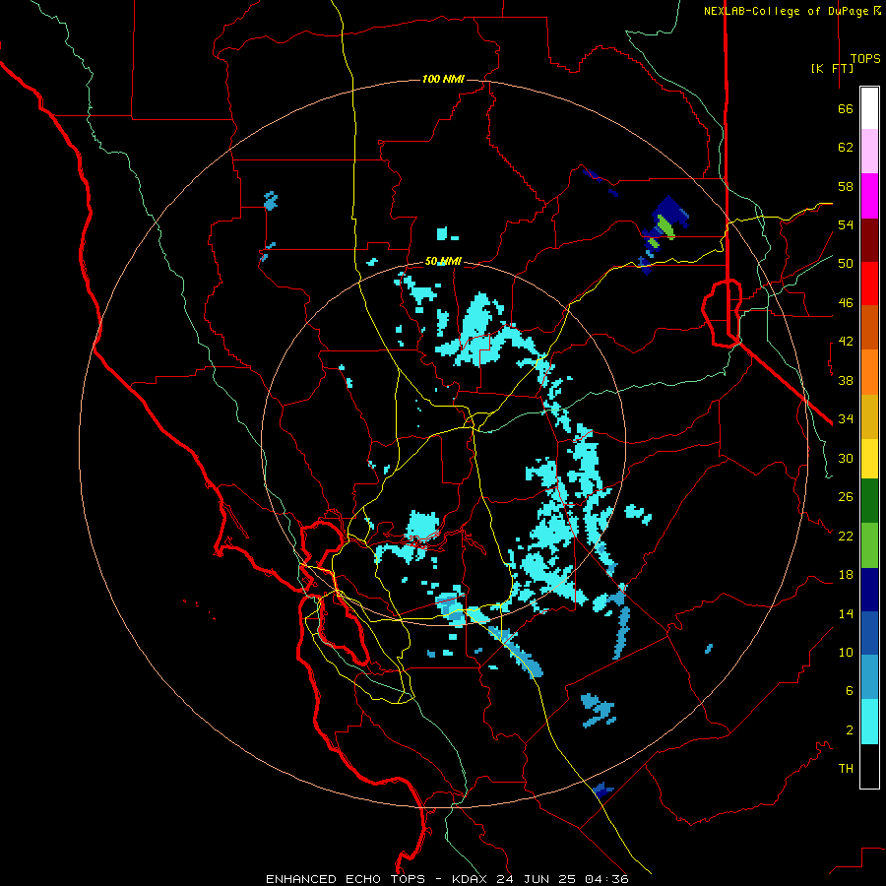Click the 24 JUN 25 date text
This screenshot has width=886, height=886.
(x=537, y=879)
